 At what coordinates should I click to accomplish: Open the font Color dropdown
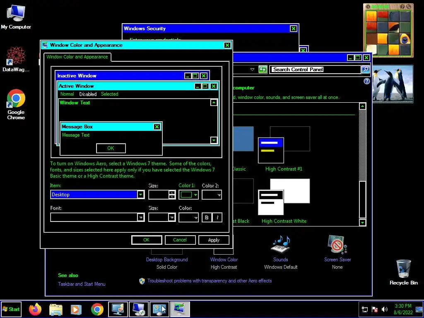tap(188, 217)
